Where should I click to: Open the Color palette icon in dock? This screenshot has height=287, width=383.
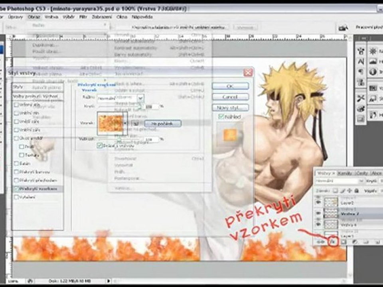click(x=361, y=108)
